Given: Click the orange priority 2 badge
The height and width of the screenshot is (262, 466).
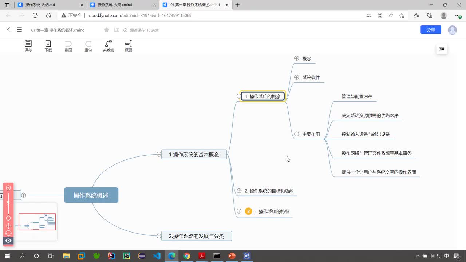Looking at the screenshot, I should click(248, 211).
